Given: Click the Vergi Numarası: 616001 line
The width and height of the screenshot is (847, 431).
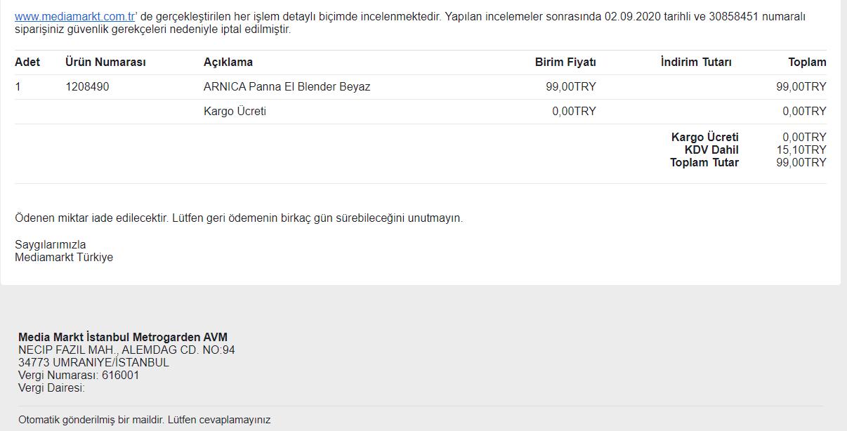Looking at the screenshot, I should coord(79,376).
